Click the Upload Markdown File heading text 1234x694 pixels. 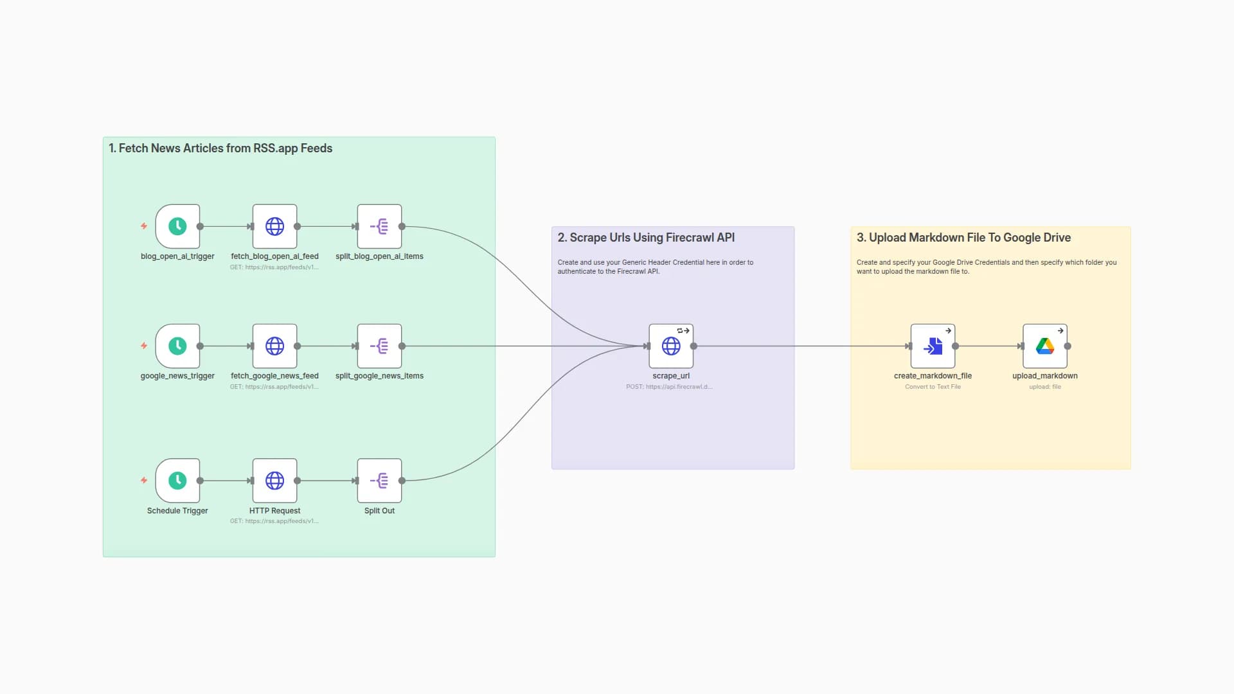click(963, 237)
